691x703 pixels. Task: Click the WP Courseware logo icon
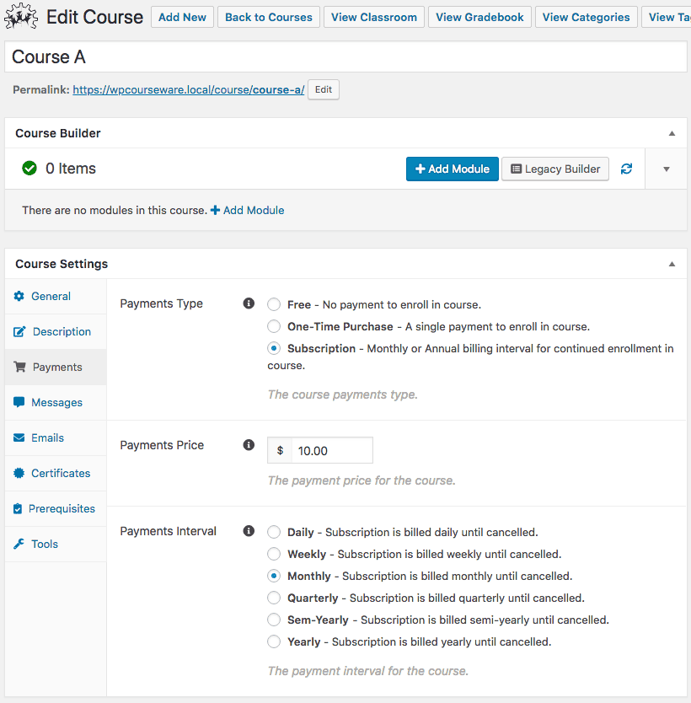20,16
